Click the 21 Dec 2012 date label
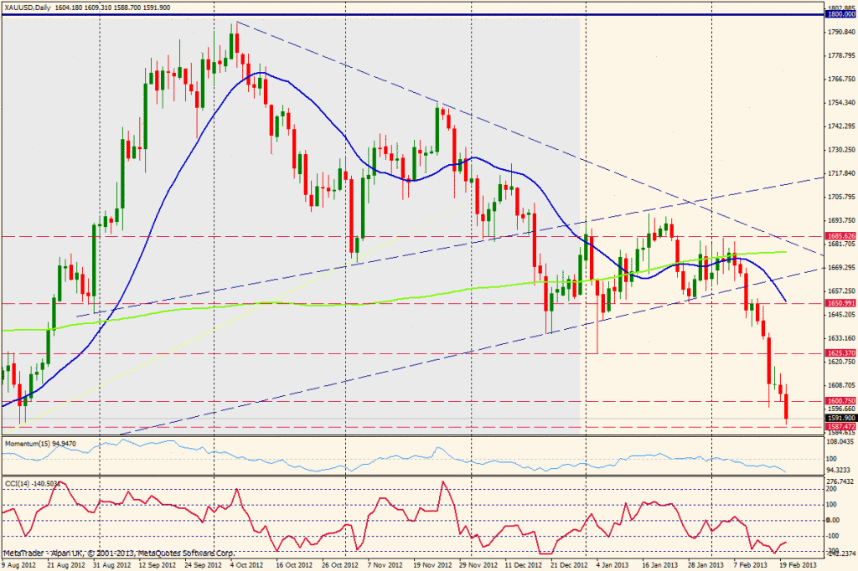Viewport: 858px width, 571px height. pyautogui.click(x=561, y=565)
